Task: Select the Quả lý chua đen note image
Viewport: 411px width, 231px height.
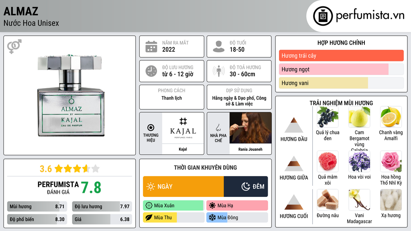Action: pos(328,117)
